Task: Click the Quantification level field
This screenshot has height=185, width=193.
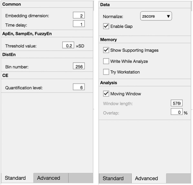Action: pos(79,87)
